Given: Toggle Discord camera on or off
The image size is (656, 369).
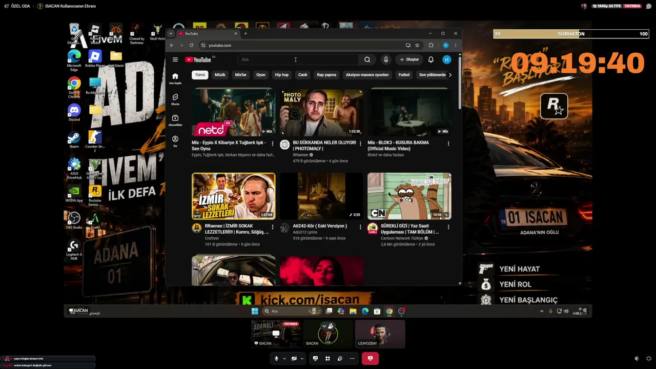Looking at the screenshot, I should [294, 359].
